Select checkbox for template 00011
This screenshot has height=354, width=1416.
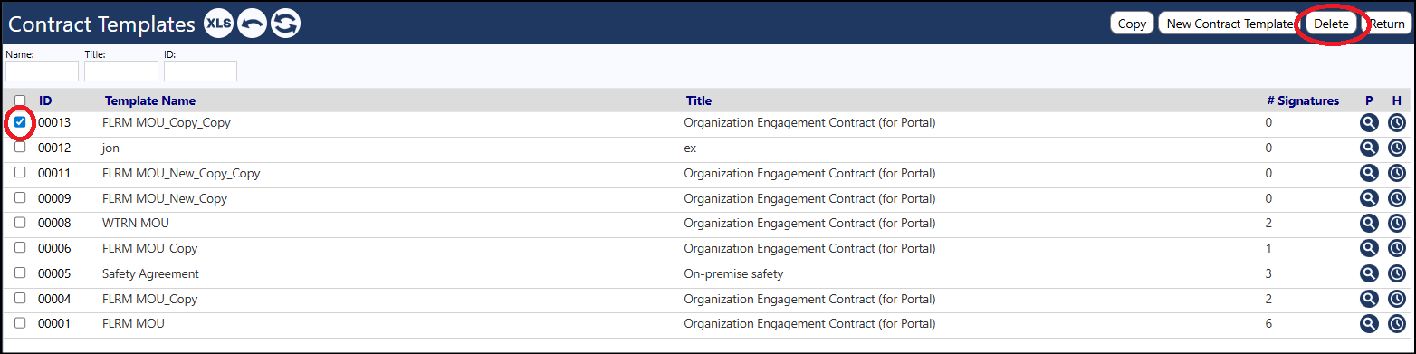(20, 172)
